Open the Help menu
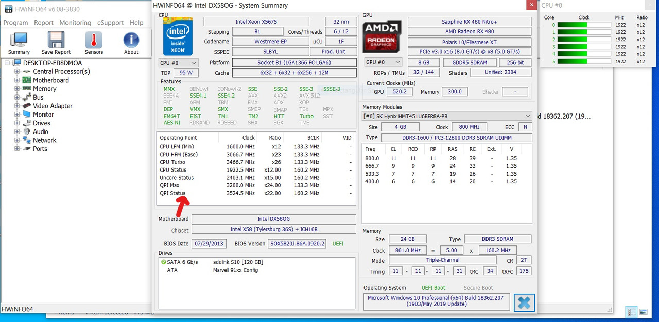Screen dimensions: 659x322 136,23
